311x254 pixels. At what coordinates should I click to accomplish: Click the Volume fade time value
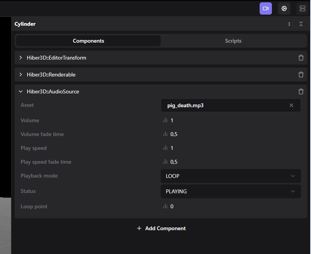174,134
